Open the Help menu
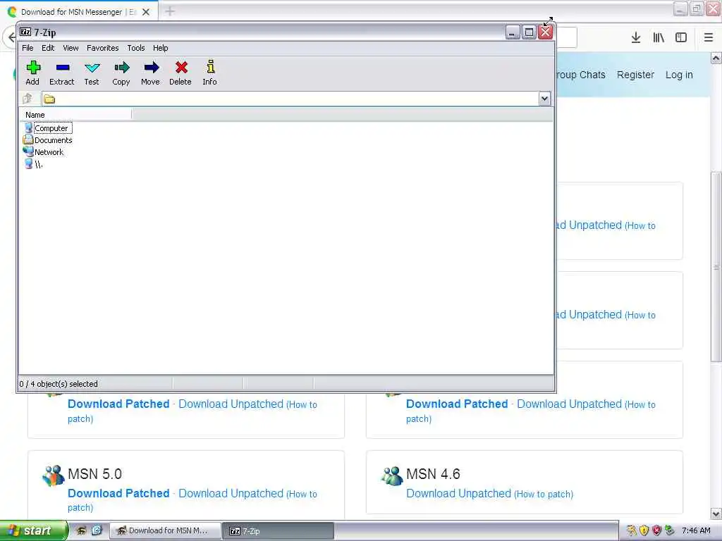 point(160,48)
